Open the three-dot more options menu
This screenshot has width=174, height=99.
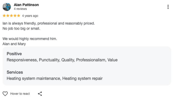[168, 7]
